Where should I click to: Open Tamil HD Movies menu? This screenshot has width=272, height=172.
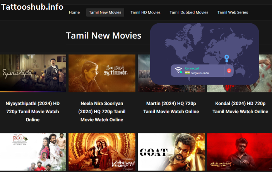tap(145, 12)
